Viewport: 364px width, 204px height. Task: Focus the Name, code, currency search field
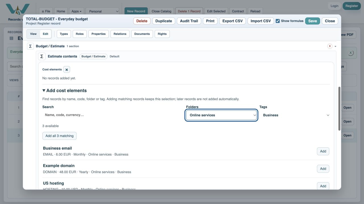point(113,115)
